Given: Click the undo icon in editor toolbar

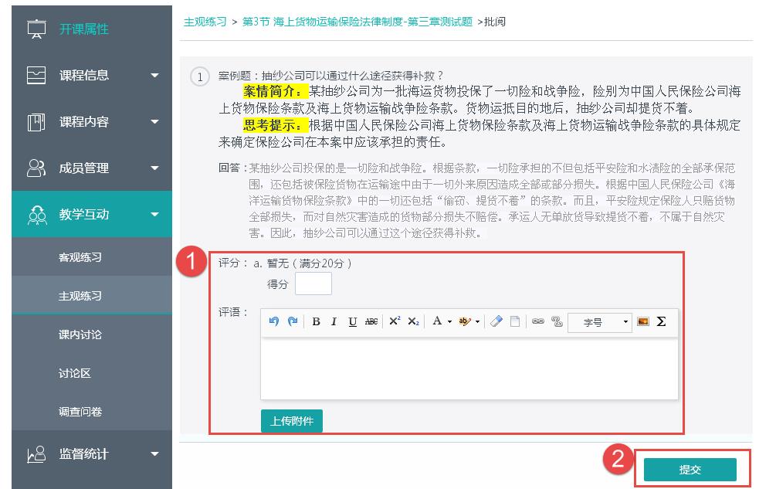Looking at the screenshot, I should (274, 321).
